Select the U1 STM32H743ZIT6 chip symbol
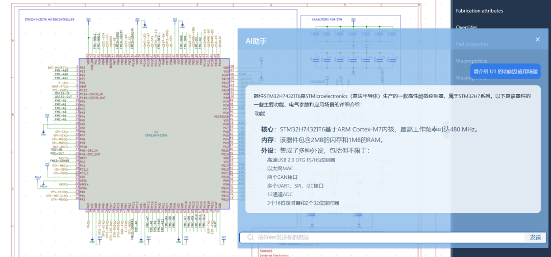The height and width of the screenshot is (257, 551). coord(154,134)
